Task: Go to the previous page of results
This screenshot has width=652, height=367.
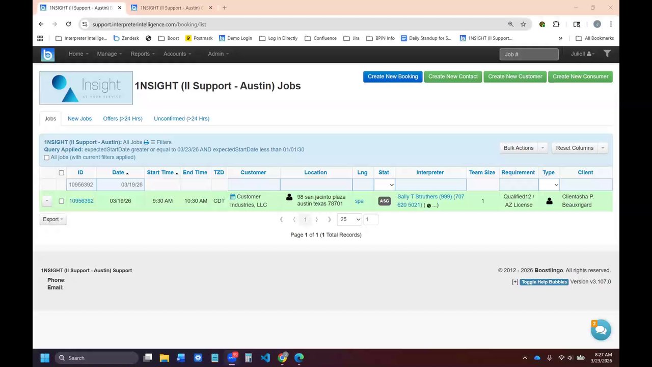Action: pos(294,219)
